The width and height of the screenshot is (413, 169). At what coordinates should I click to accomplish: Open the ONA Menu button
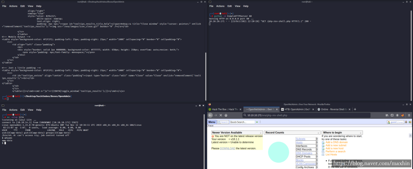[212, 122]
